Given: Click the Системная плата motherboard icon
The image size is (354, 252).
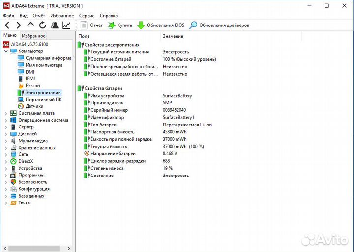Looking at the screenshot, I should click(13, 113).
